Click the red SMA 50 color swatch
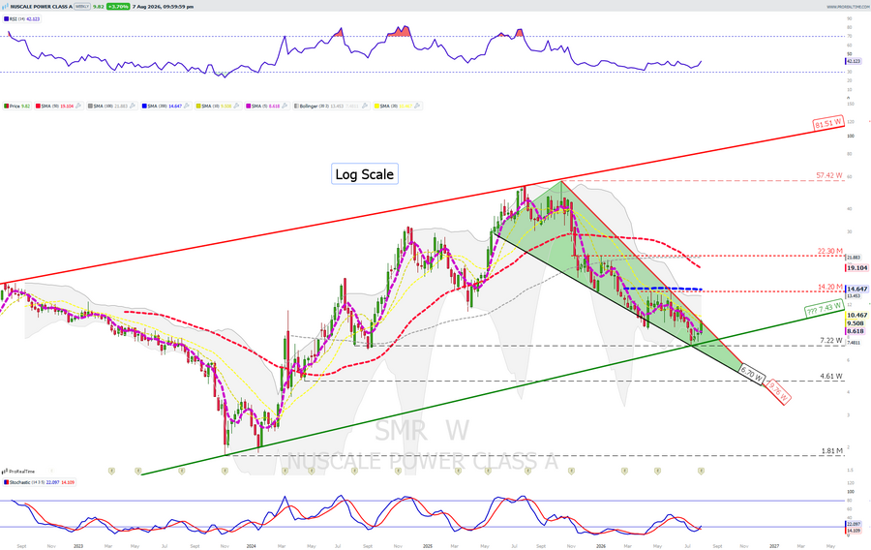Image resolution: width=871 pixels, height=550 pixels. click(x=39, y=106)
